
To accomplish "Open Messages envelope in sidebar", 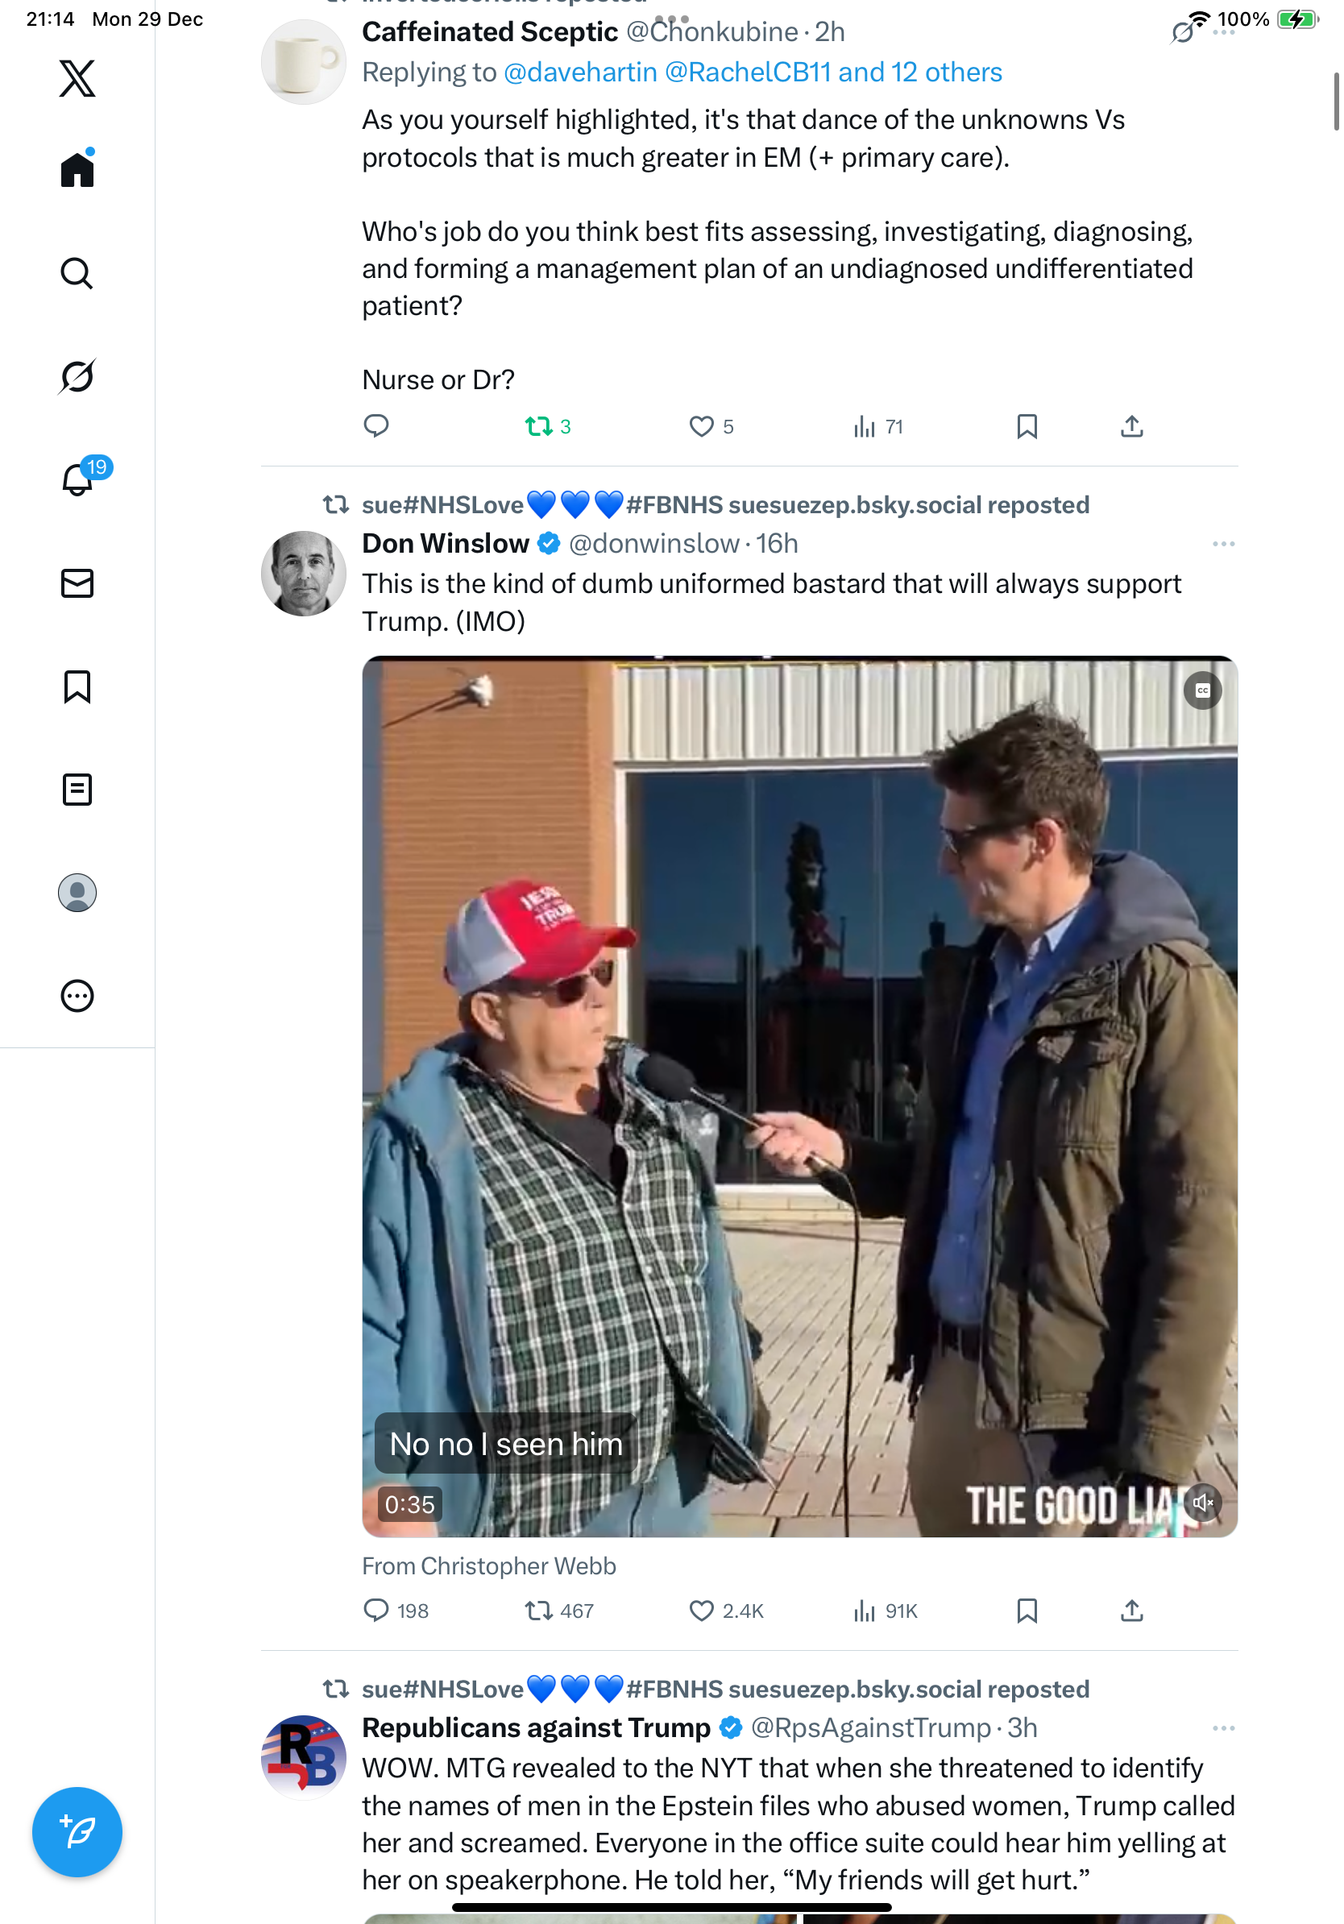I will (77, 583).
